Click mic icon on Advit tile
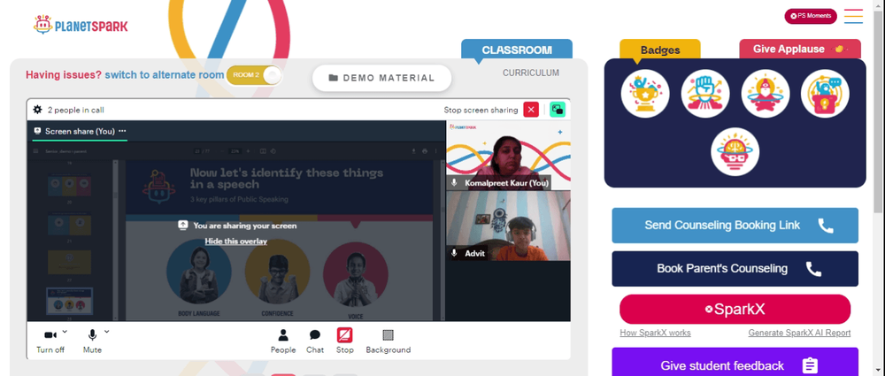This screenshot has height=376, width=885. [x=454, y=254]
